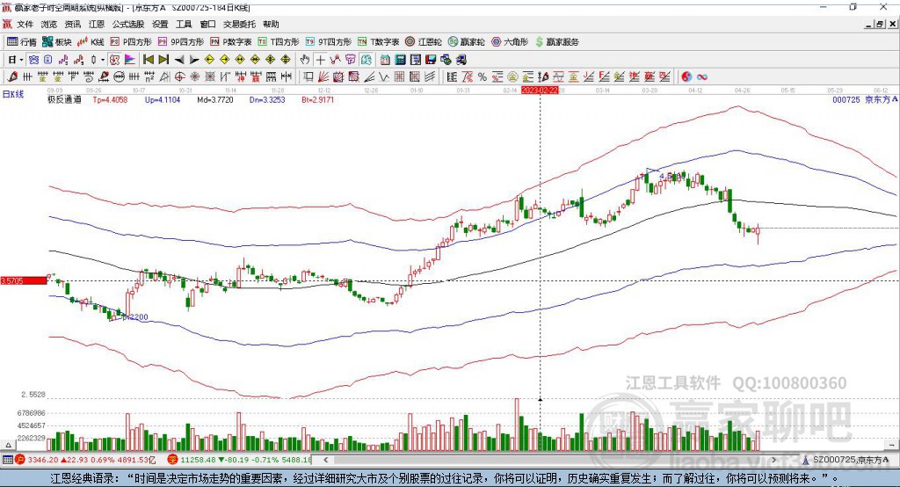Click the Shanghai index 3346.20 status entry
900x487 pixels.
tap(85, 460)
